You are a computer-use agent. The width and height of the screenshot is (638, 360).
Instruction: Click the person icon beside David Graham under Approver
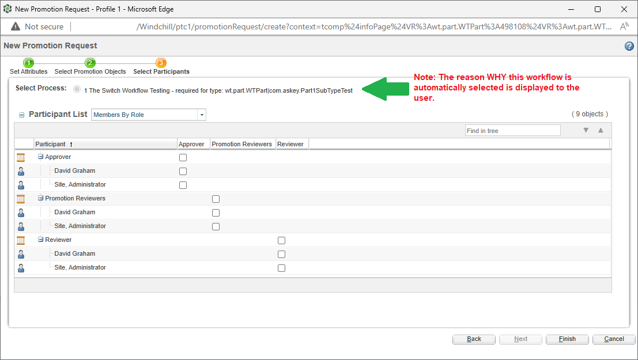coord(21,171)
